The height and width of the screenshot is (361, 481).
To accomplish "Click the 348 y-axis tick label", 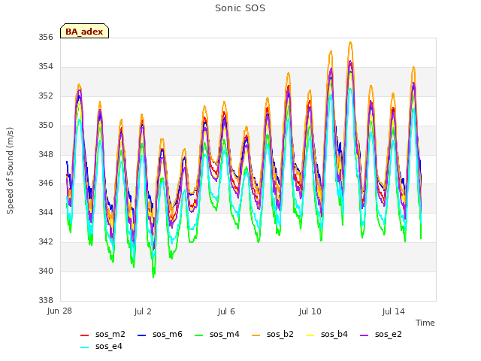I will tap(46, 154).
